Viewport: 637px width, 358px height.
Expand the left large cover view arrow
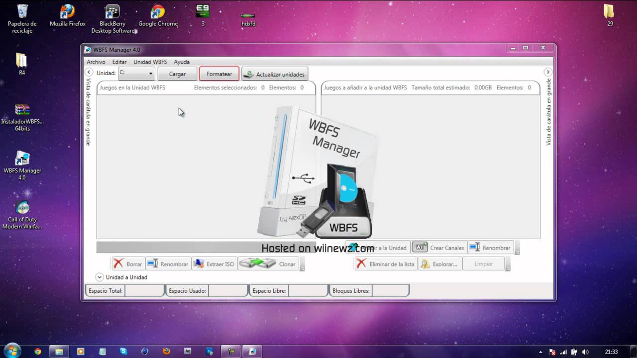click(x=89, y=73)
